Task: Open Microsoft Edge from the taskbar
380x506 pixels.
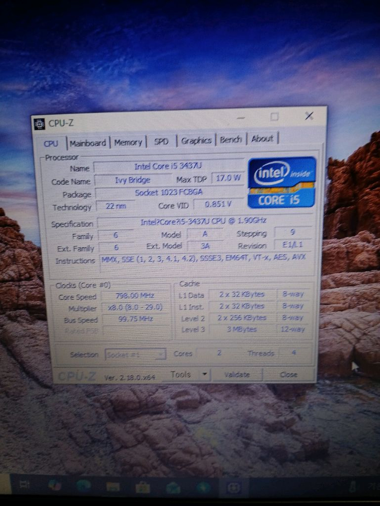Action: (84, 485)
